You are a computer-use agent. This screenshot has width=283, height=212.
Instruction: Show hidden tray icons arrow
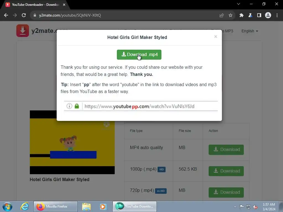point(235,207)
